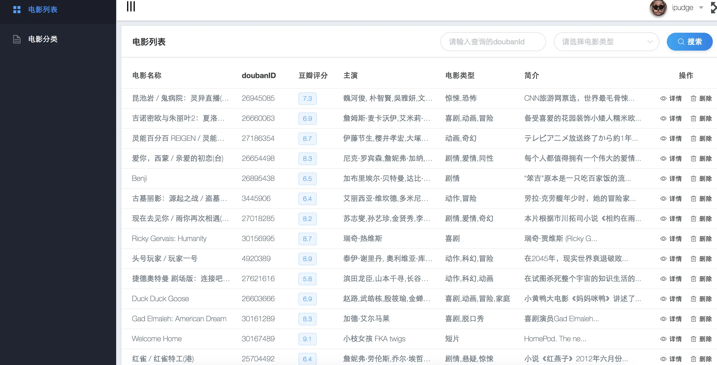Open the 电影列表 sidebar menu item

[x=43, y=9]
